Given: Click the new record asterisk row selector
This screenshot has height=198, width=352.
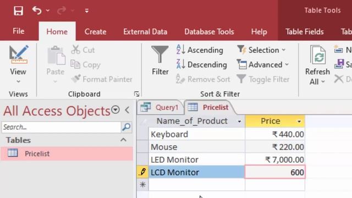Looking at the screenshot, I should click(x=142, y=185).
